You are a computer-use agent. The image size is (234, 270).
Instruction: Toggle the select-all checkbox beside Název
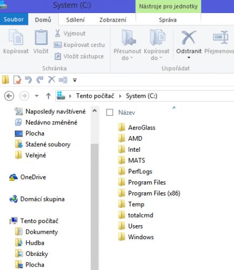pos(110,112)
